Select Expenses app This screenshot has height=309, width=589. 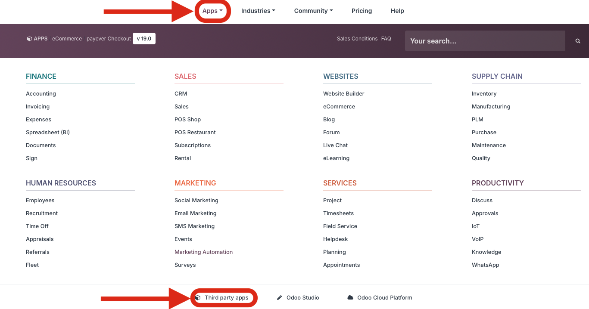[38, 119]
